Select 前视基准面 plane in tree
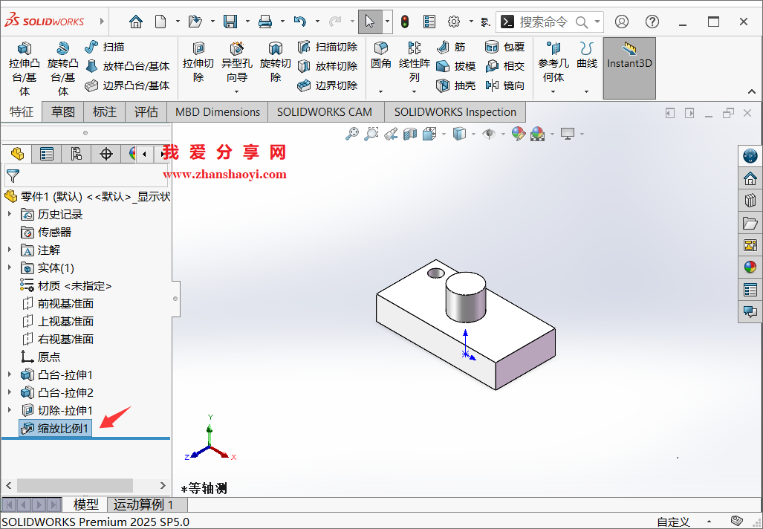This screenshot has width=763, height=529. (x=58, y=304)
